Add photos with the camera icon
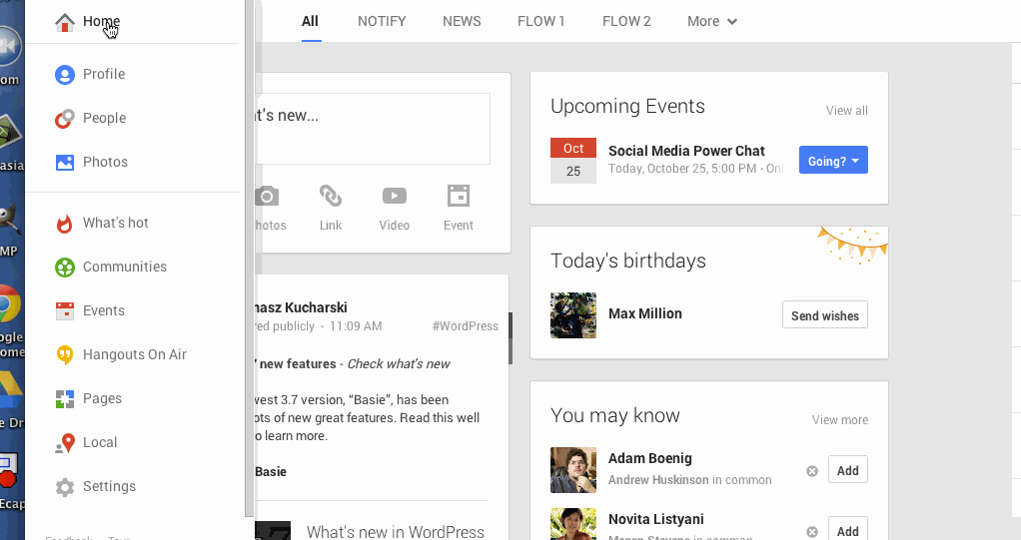Viewport: 1021px width, 540px height. point(267,196)
